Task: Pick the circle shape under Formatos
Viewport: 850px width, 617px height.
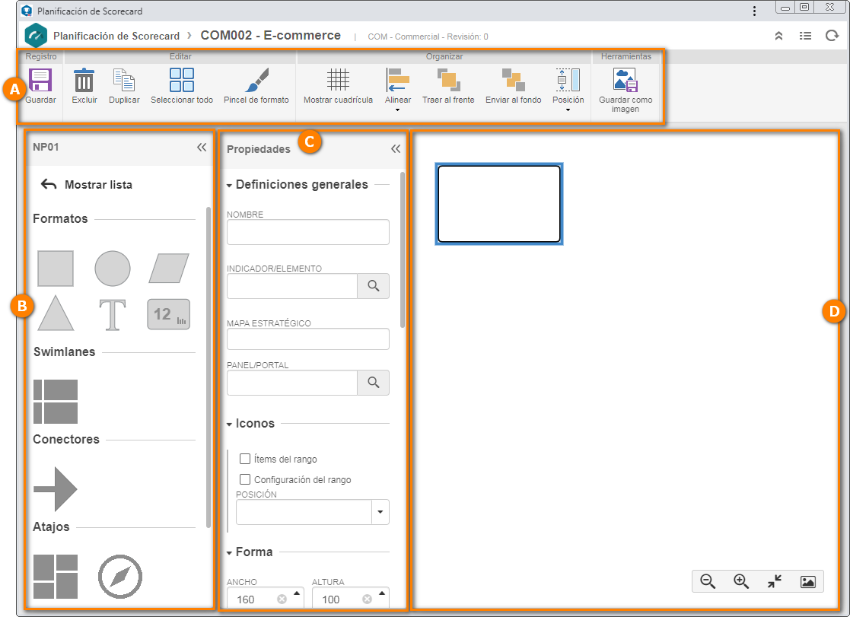Action: 113,269
